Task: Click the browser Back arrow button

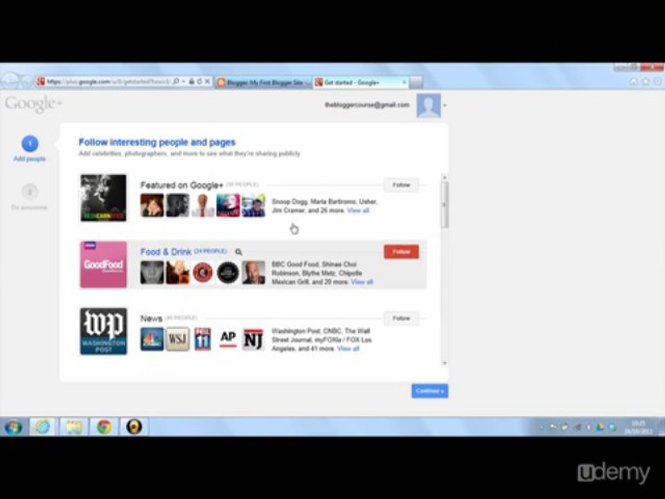Action: click(10, 80)
